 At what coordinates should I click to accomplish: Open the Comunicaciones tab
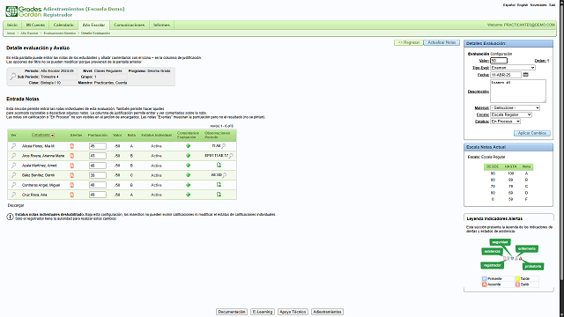coord(130,25)
